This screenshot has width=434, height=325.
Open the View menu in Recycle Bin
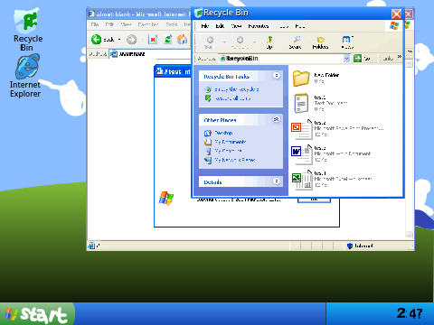point(236,26)
